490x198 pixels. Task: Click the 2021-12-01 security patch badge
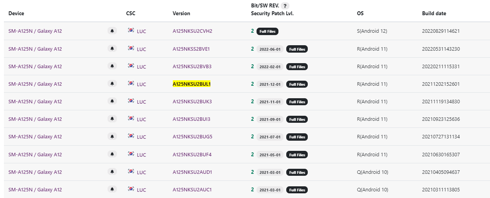tap(270, 84)
